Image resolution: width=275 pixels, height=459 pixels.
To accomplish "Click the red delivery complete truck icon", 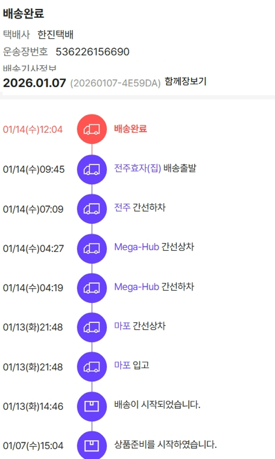I will pyautogui.click(x=92, y=129).
